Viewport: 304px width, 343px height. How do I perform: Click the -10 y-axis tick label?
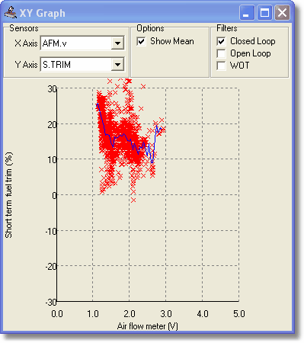(x=50, y=231)
